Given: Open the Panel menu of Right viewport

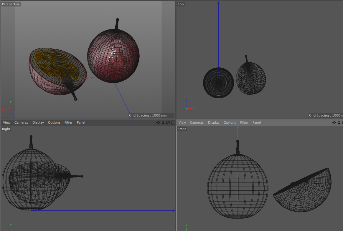Looking at the screenshot, I should pos(81,123).
